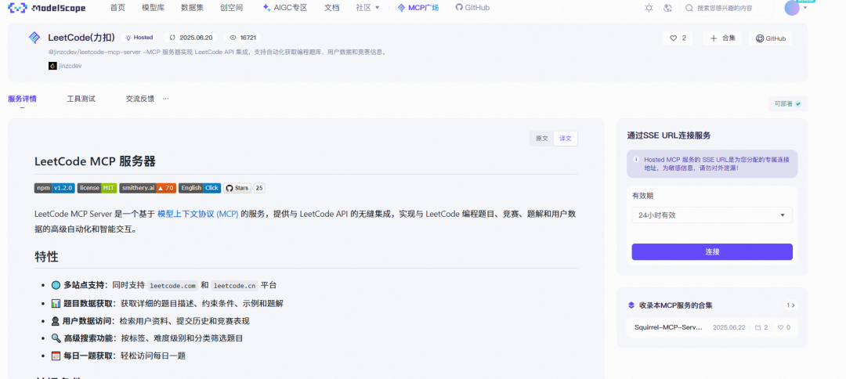This screenshot has width=846, height=379.
Task: Click the info icon in SSE notice
Action: (637, 160)
